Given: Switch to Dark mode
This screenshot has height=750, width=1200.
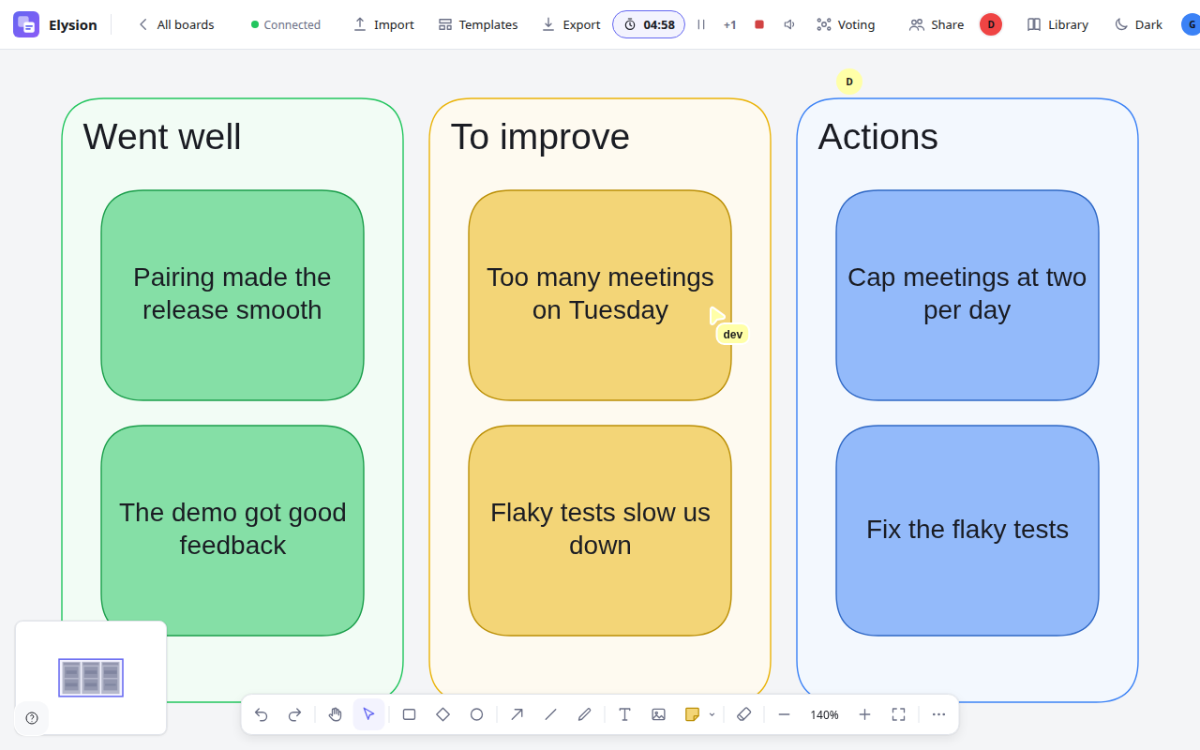Looking at the screenshot, I should [x=1138, y=24].
